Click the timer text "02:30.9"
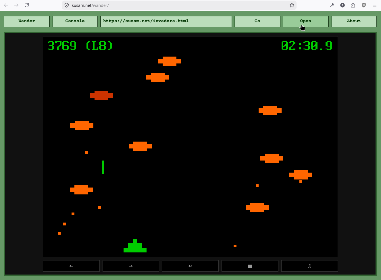The image size is (381, 280). click(x=307, y=46)
